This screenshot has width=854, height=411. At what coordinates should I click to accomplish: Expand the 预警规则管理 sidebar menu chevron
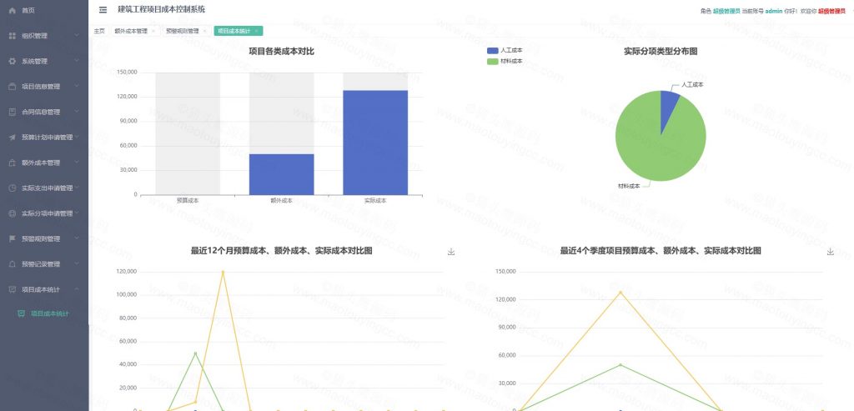coord(77,238)
